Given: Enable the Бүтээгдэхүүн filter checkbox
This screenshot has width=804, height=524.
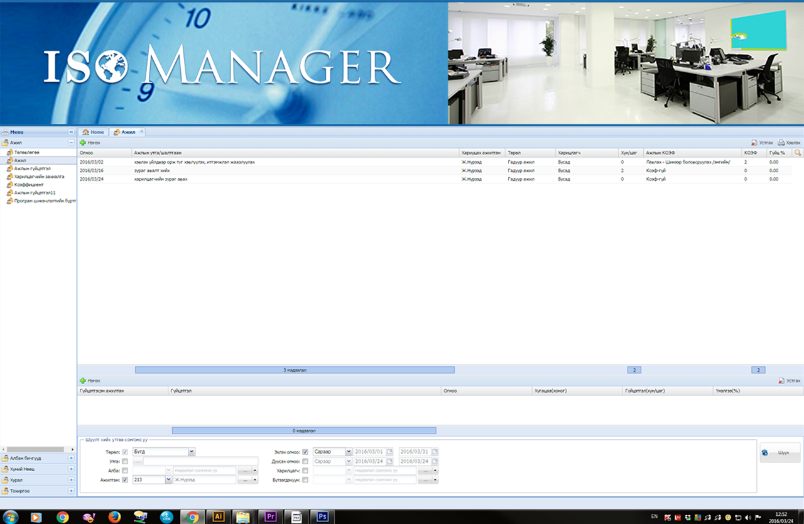Looking at the screenshot, I should pyautogui.click(x=305, y=480).
